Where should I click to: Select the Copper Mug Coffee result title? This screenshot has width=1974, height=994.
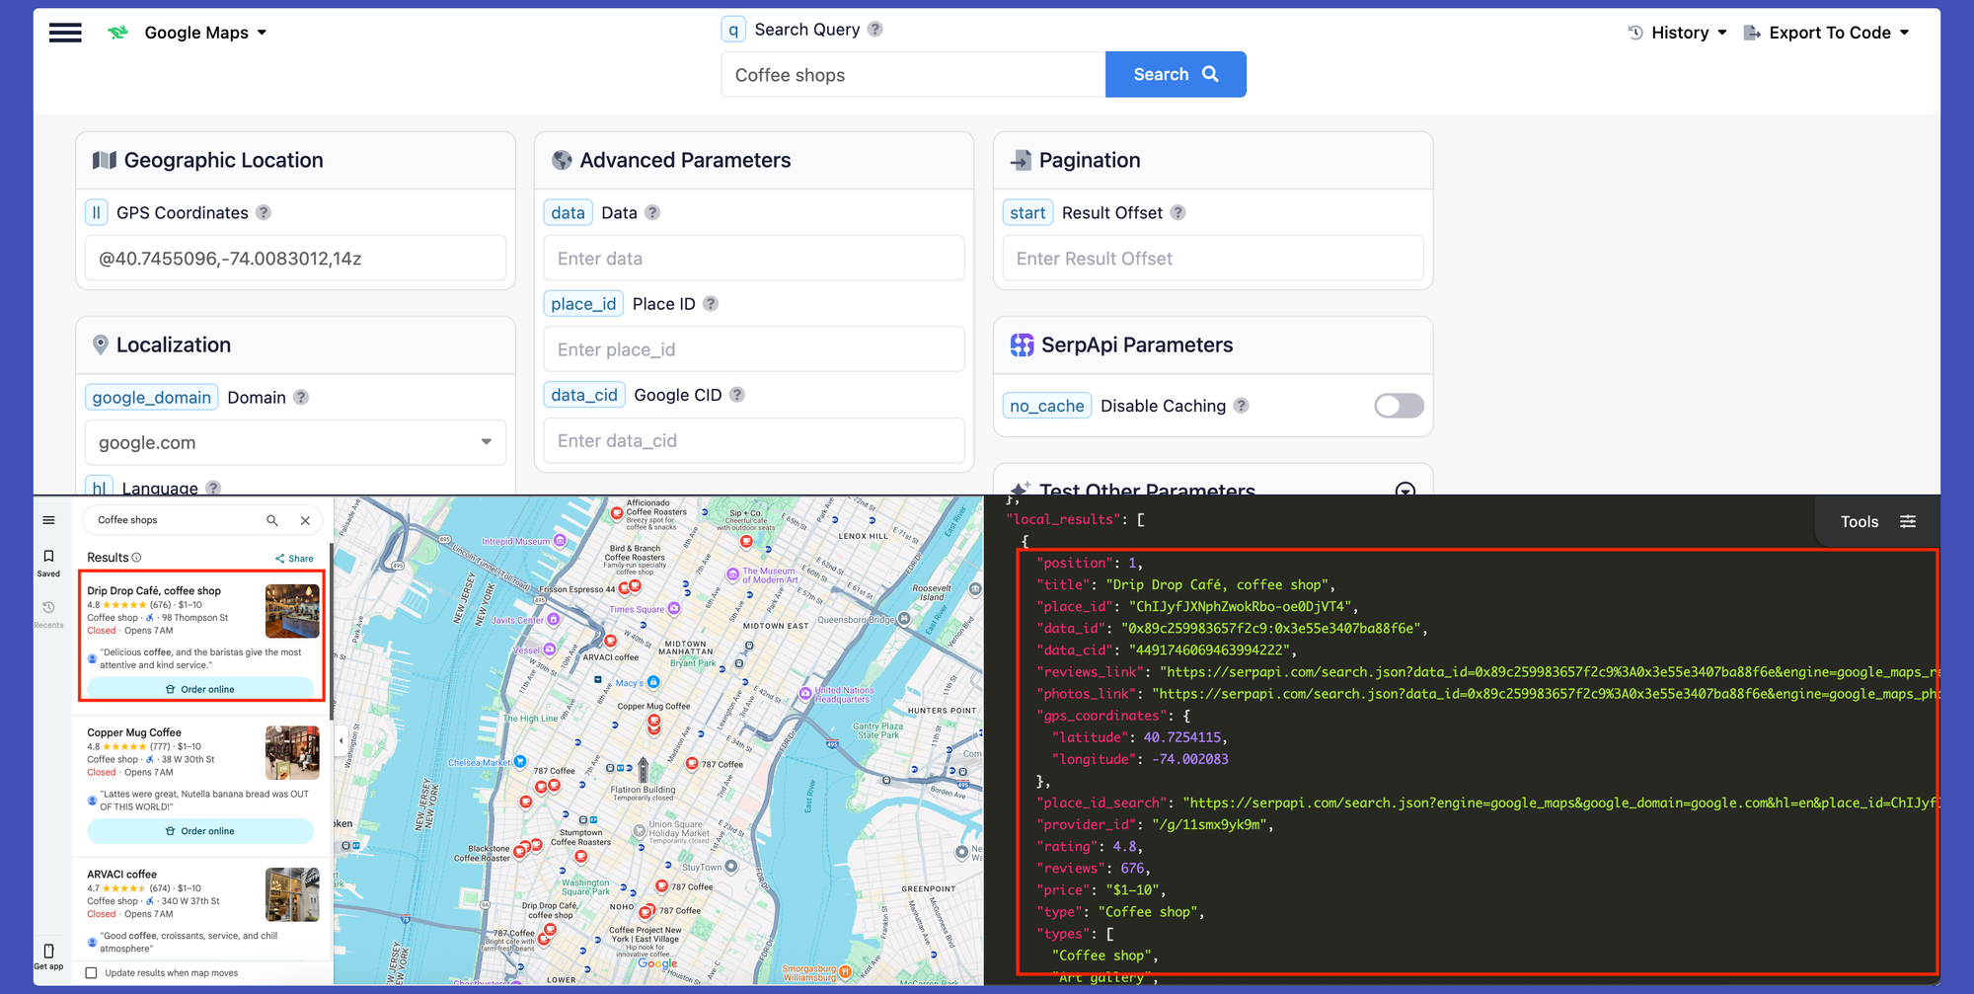(134, 732)
